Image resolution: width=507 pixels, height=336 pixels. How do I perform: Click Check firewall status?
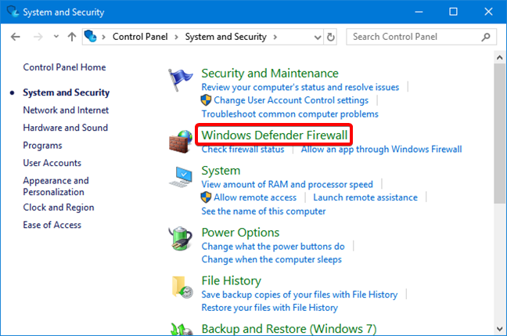243,150
